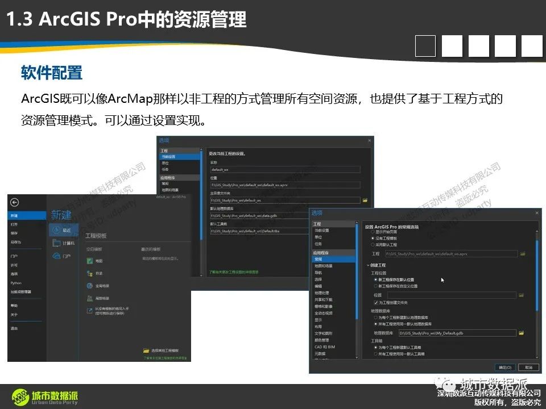Click 主目录文件夹 path input field

tap(285, 201)
